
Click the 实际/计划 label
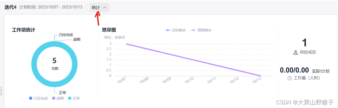(321, 71)
